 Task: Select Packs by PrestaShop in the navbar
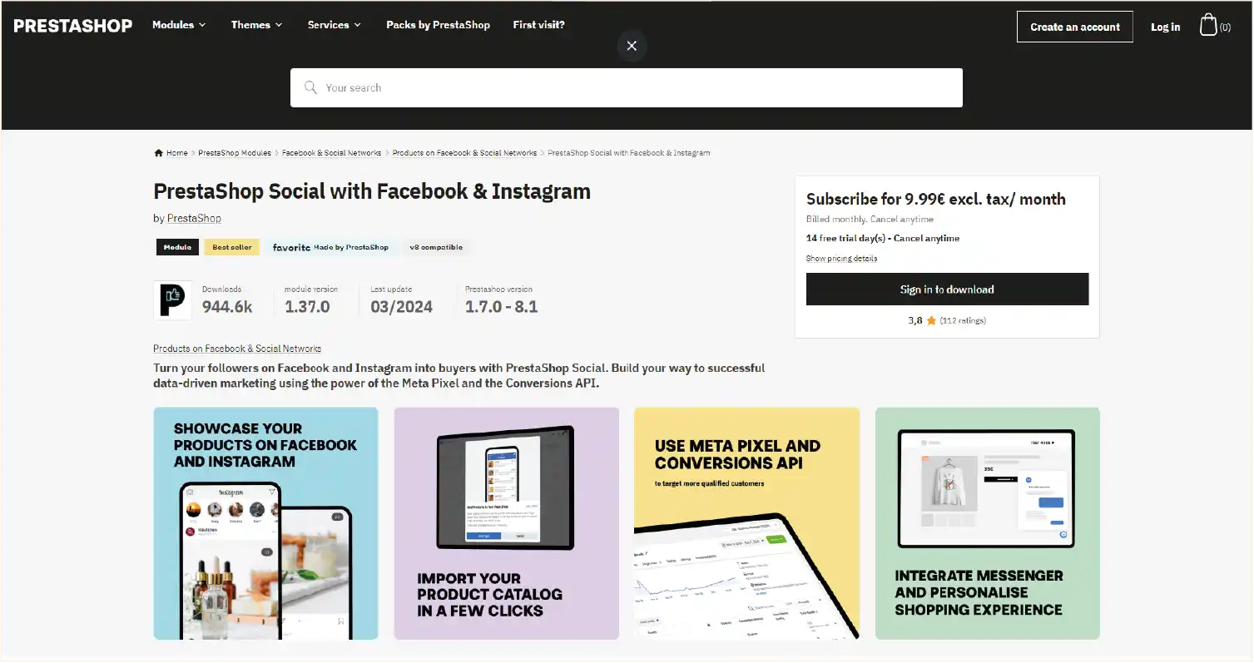point(438,25)
